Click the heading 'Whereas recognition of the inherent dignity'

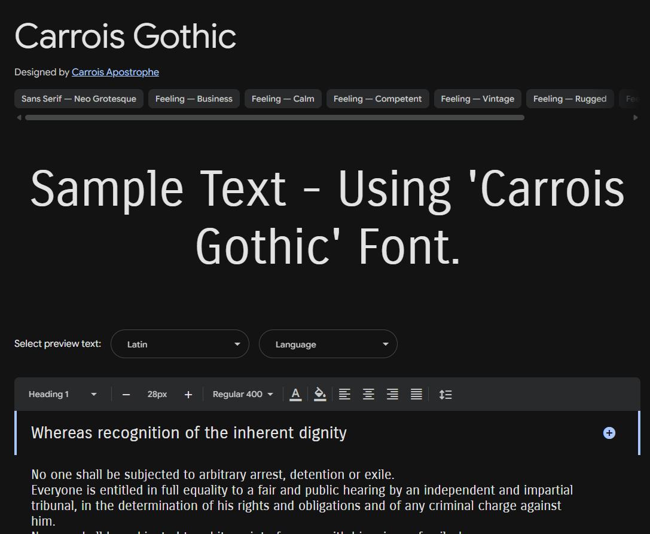point(189,433)
